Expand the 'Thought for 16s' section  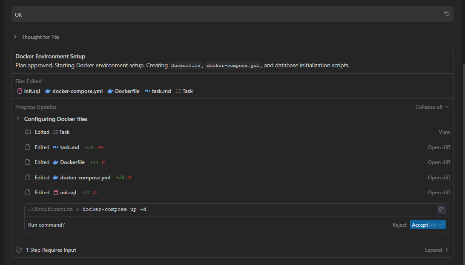pos(37,37)
